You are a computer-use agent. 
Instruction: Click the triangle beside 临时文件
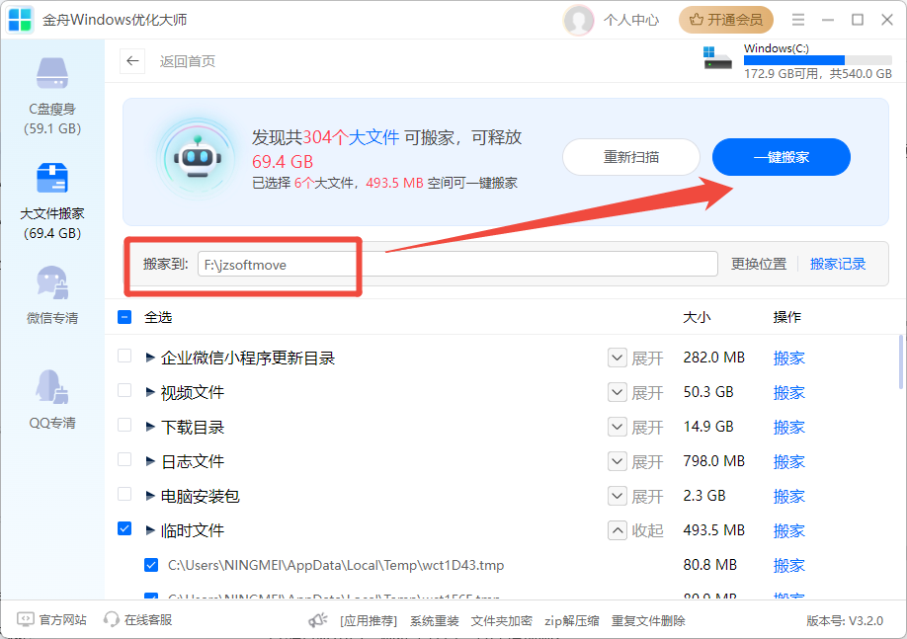click(150, 530)
